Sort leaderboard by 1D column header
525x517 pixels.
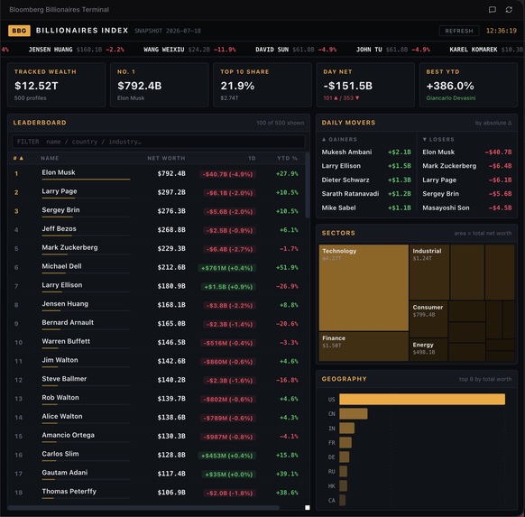point(252,158)
